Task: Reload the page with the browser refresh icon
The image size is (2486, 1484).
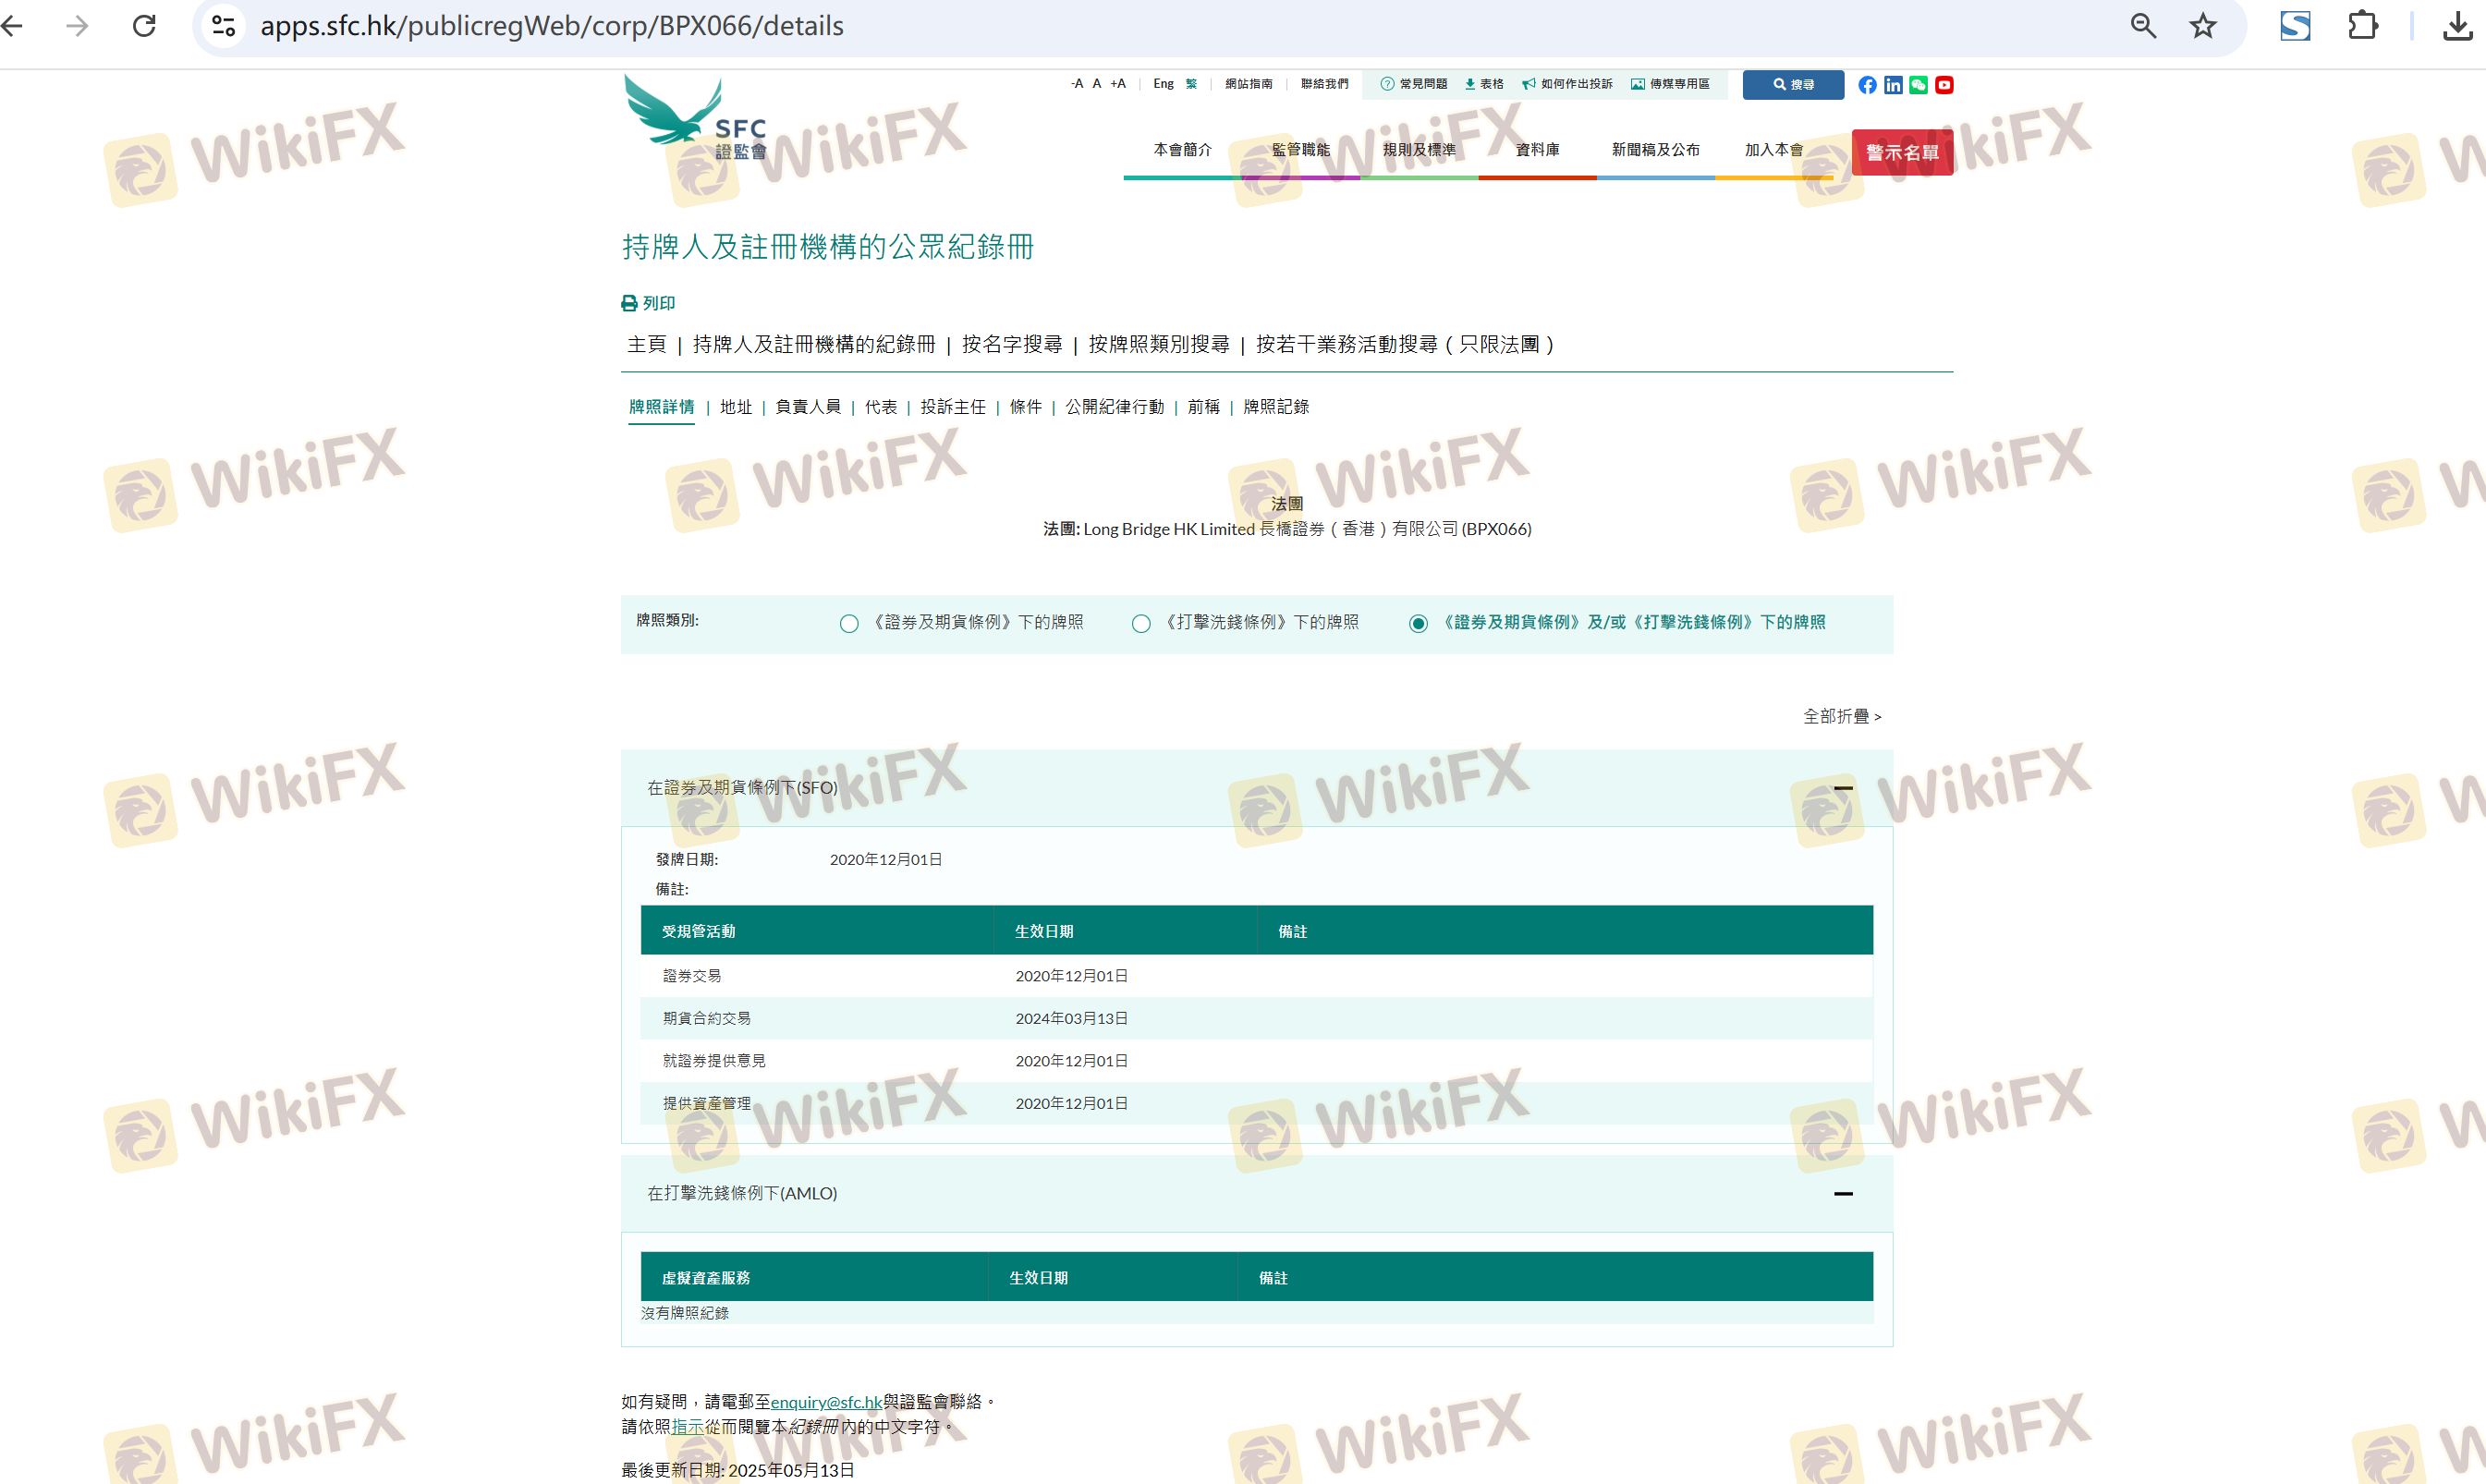Action: pos(144,26)
